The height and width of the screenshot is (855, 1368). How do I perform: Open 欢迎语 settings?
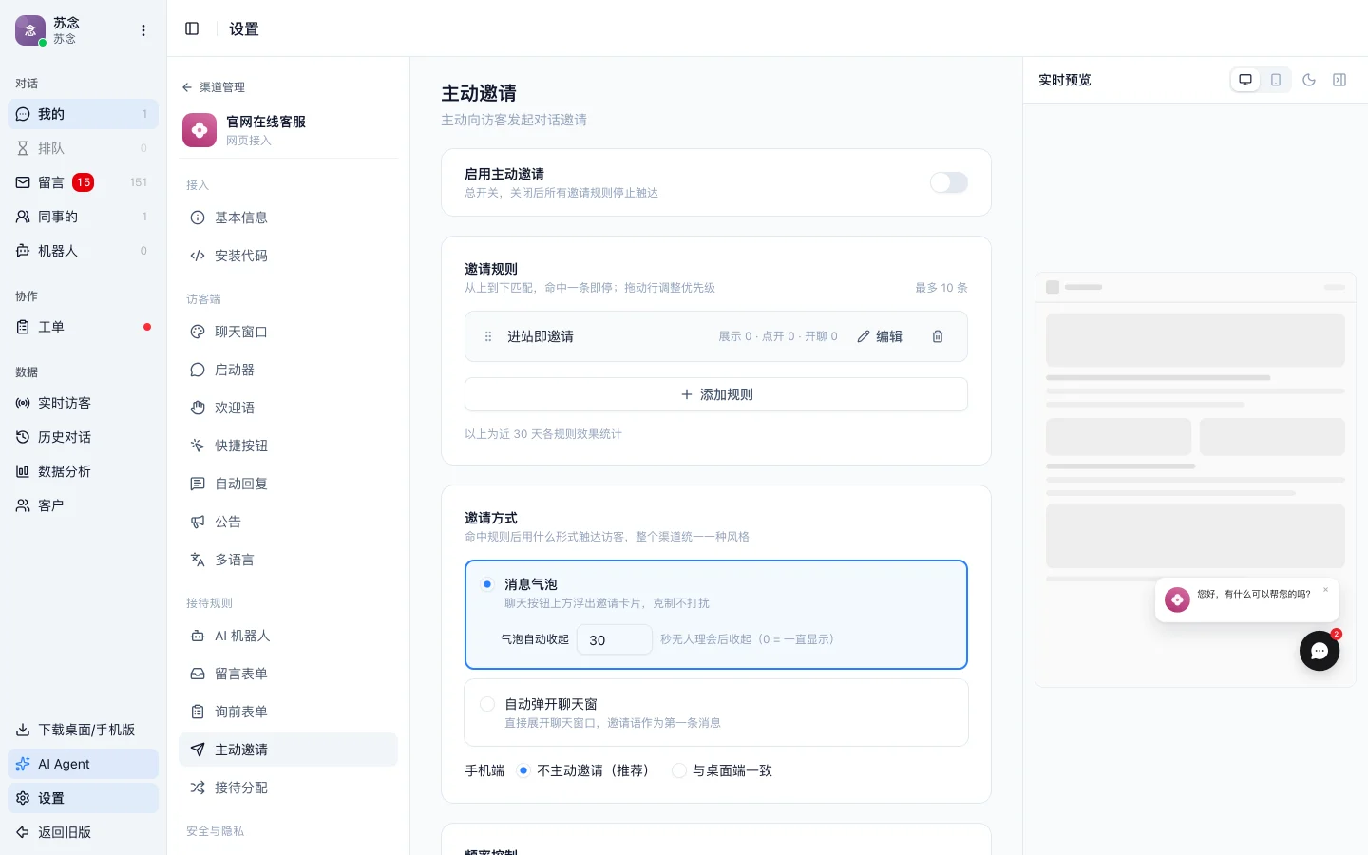(288, 408)
